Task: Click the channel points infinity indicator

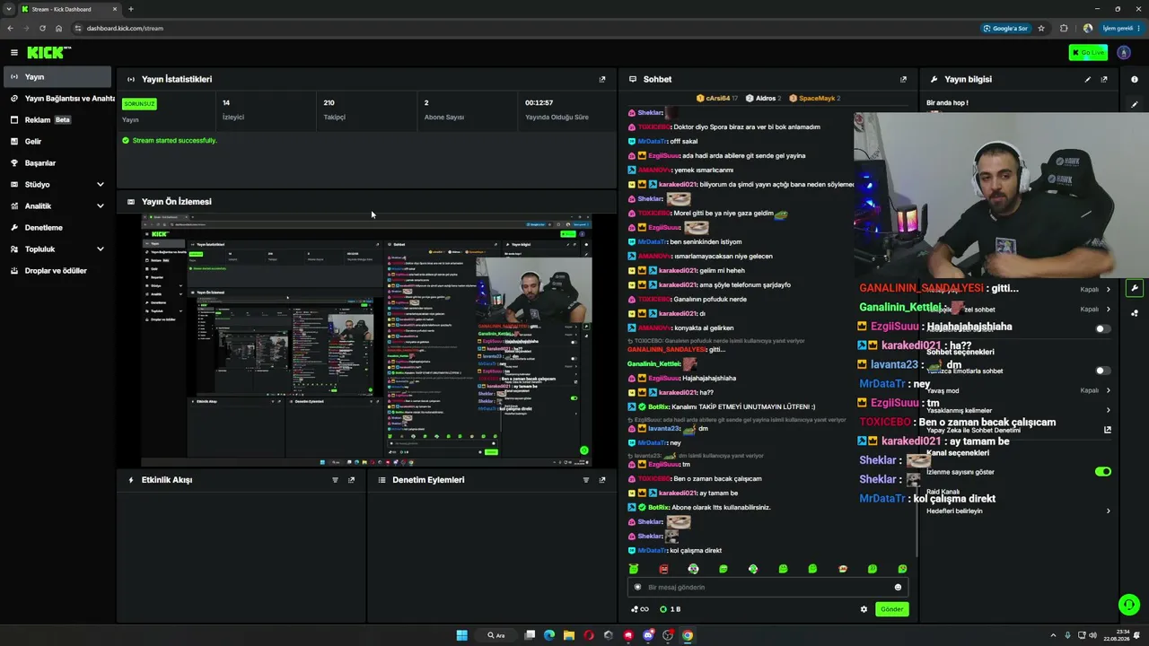Action: [640, 609]
